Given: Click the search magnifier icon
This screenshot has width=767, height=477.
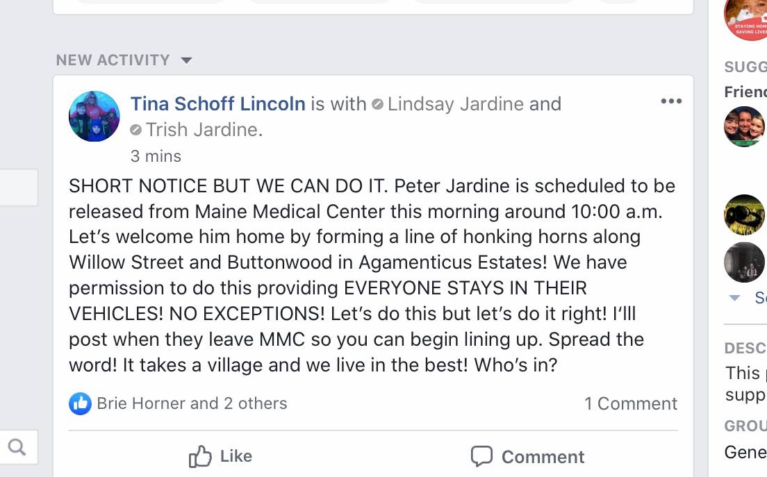Looking at the screenshot, I should click(x=17, y=447).
